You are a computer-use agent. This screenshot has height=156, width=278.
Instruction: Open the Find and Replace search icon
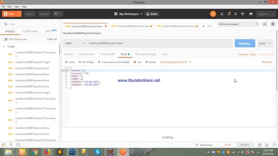11,145
